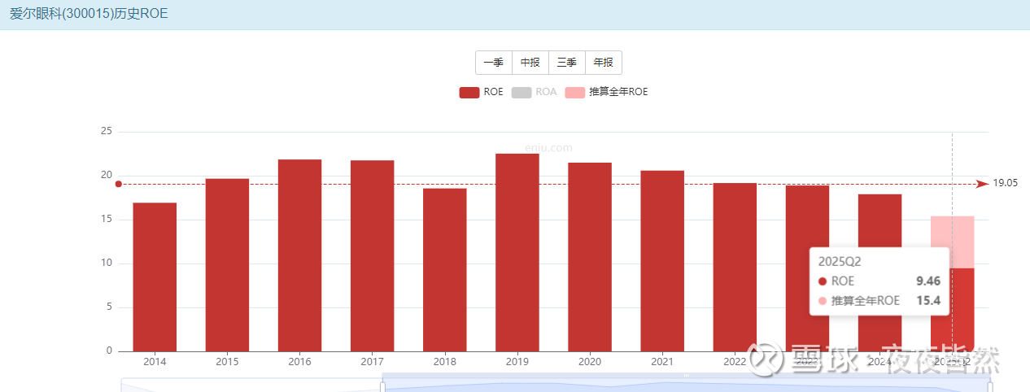Toggle the ROE legend series
This screenshot has width=1030, height=392.
482,92
